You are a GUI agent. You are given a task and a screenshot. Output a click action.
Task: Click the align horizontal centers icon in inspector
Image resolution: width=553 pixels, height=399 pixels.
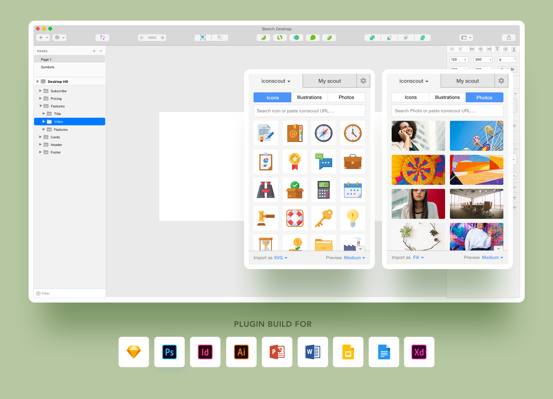point(481,49)
